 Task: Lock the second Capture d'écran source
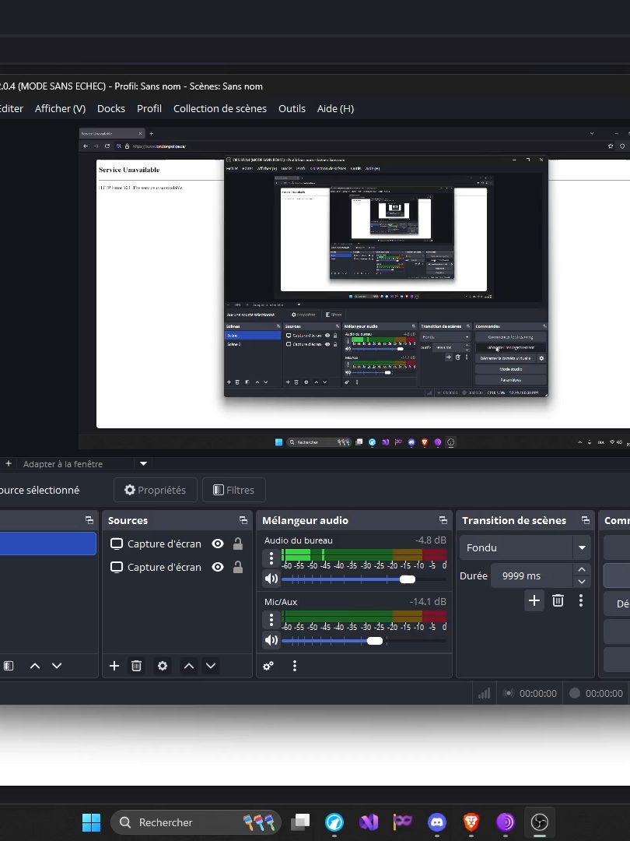coord(238,567)
